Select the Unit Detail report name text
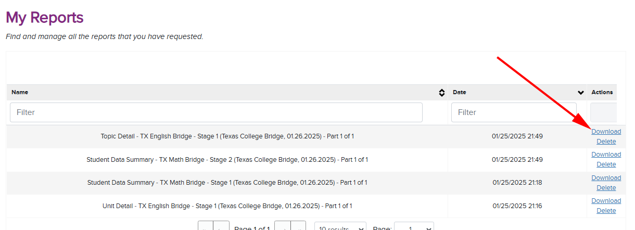 [x=227, y=206]
